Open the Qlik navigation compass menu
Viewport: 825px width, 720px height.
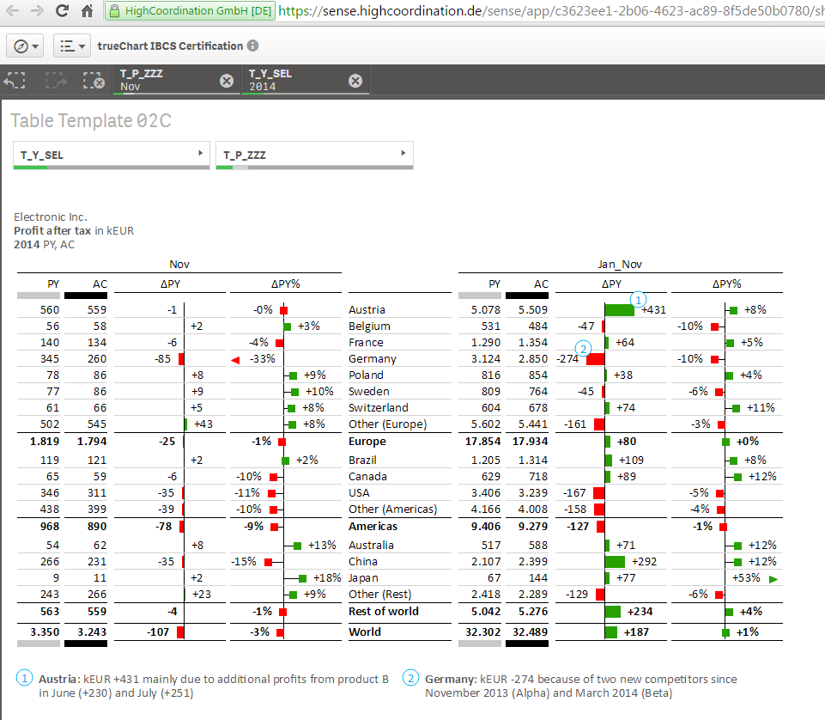coord(25,46)
